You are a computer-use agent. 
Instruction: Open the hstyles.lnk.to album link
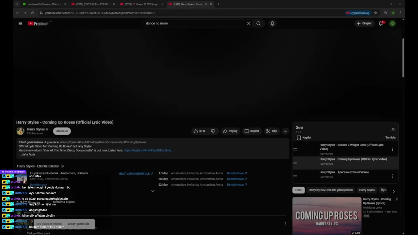pyautogui.click(x=148, y=150)
